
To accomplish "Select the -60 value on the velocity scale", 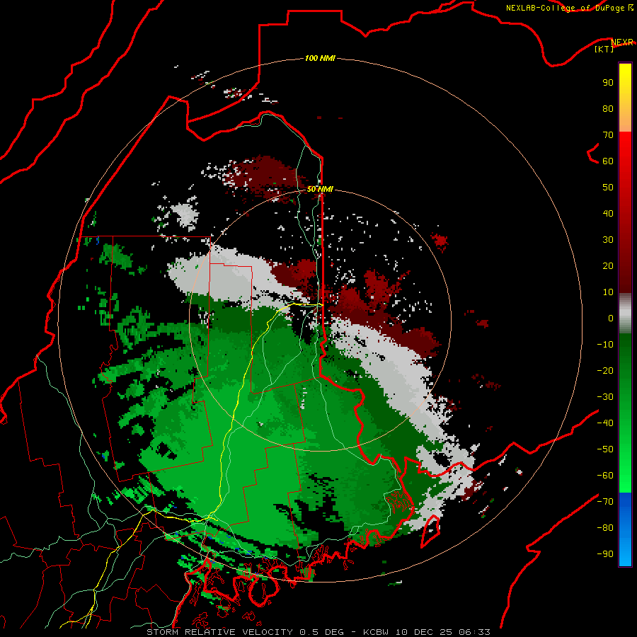I will (605, 476).
